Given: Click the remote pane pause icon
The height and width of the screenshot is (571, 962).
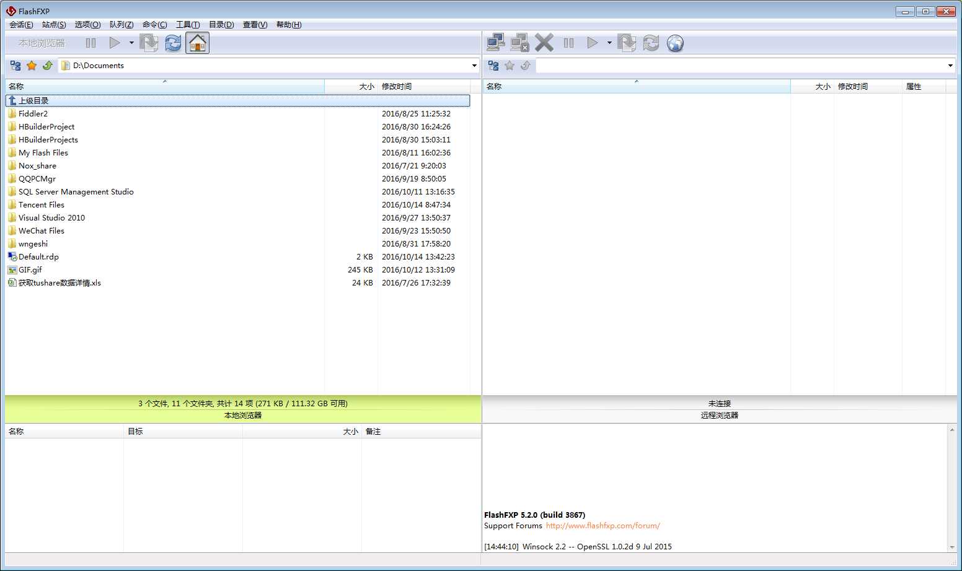Looking at the screenshot, I should [x=568, y=43].
